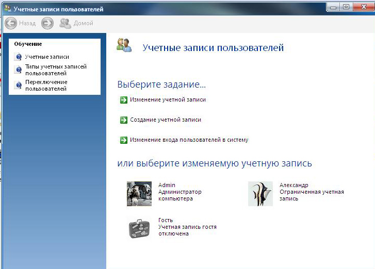Click the green arrow beside 'Создание учетной записи'
This screenshot has height=269, width=375.
coord(123,120)
